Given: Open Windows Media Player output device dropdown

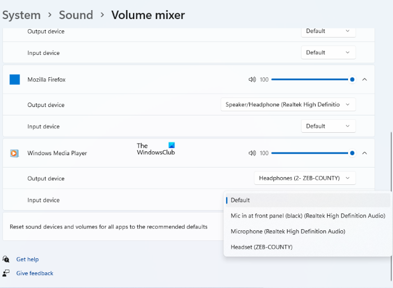Looking at the screenshot, I should 305,178.
